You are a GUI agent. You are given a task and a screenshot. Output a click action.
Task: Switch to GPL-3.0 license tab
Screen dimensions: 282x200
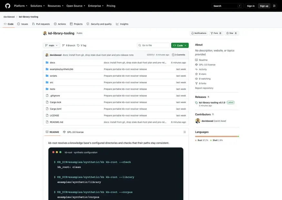[x=73, y=132]
